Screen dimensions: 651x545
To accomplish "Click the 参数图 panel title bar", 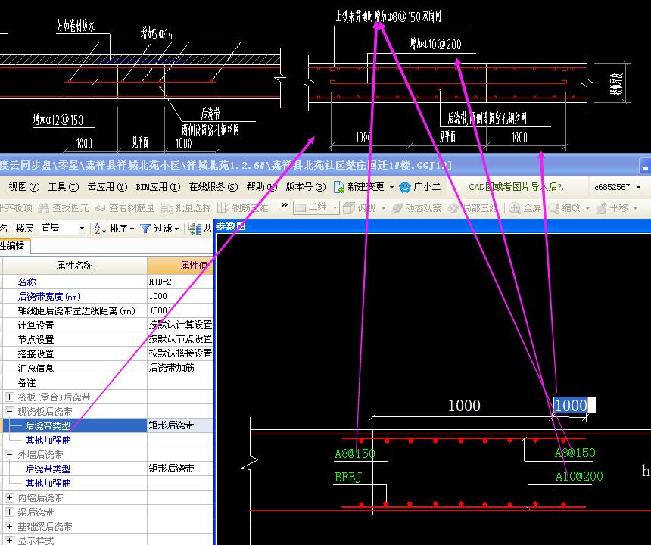I will (x=433, y=226).
